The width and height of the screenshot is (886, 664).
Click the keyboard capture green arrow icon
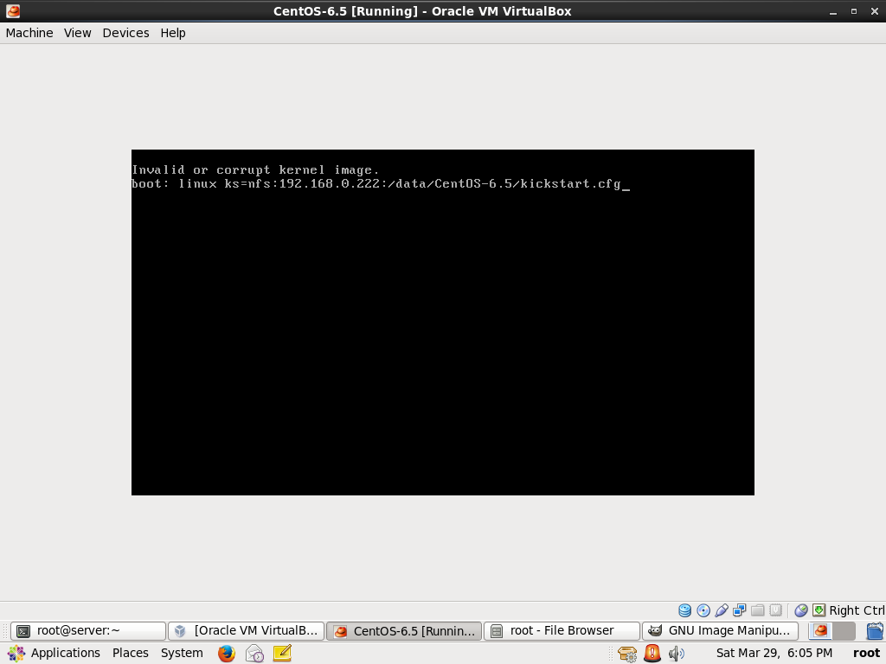pyautogui.click(x=819, y=610)
